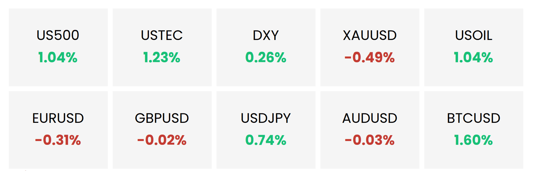Select the EURUSD currency pair tile
Screen dimensions: 533x171
(x=58, y=130)
